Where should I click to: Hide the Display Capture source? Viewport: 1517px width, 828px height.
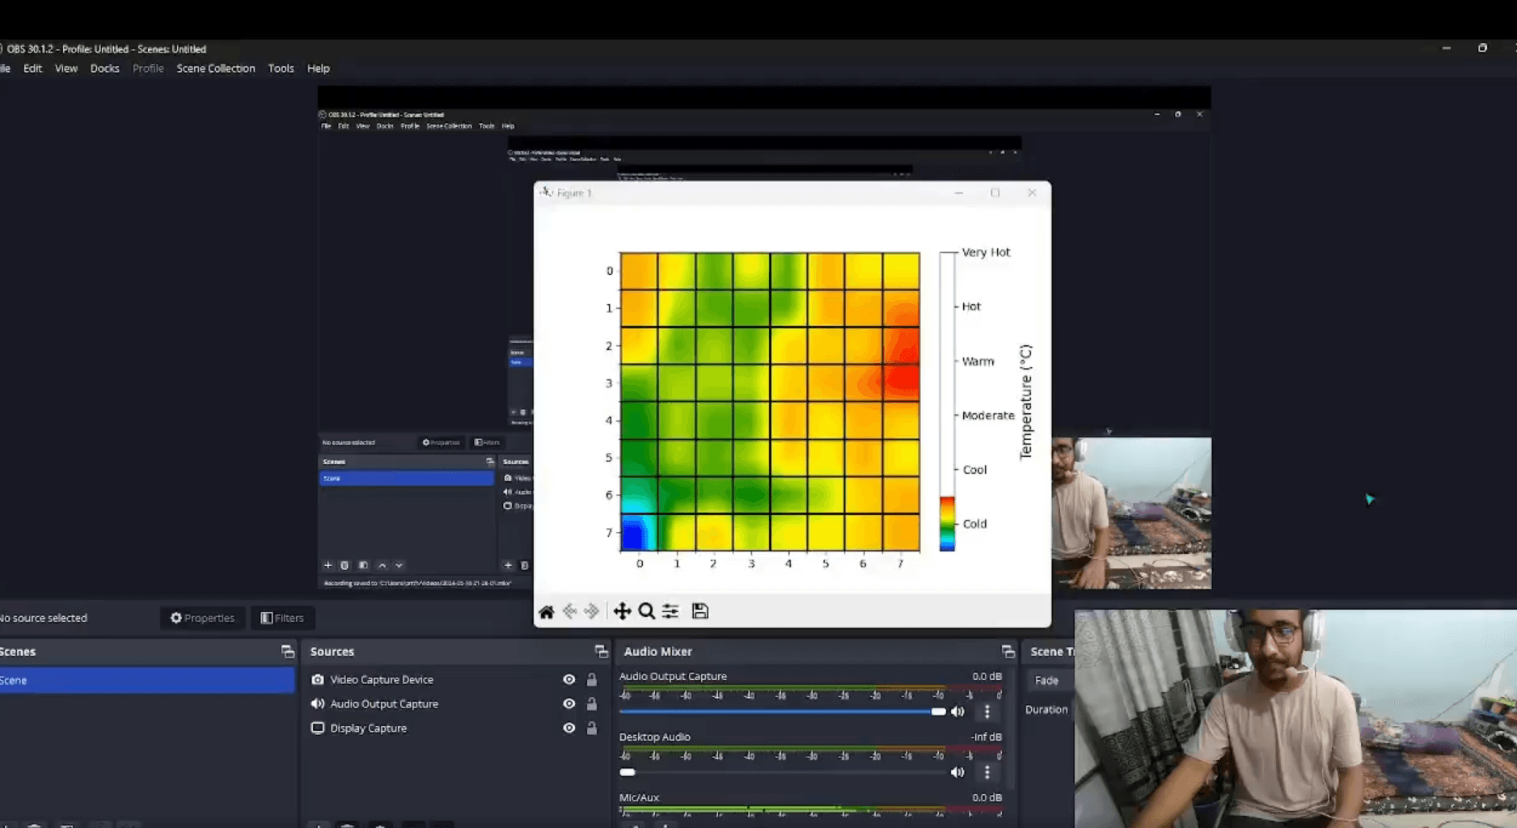coord(569,729)
